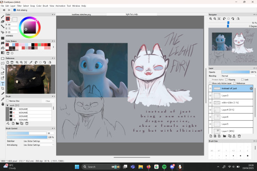Toggle visibility of Layer4 [51%]
This screenshot has height=171, width=257.
click(210, 110)
